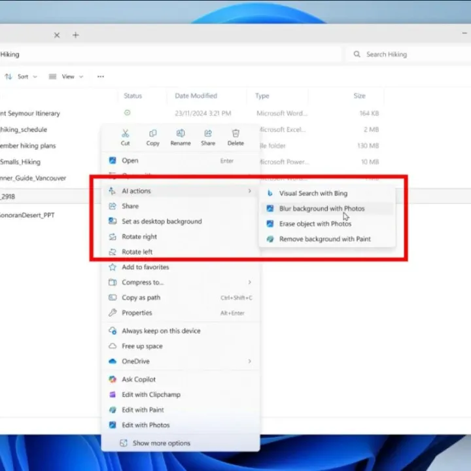Image resolution: width=471 pixels, height=471 pixels.
Task: Click the Rename icon in context menu
Action: (181, 133)
